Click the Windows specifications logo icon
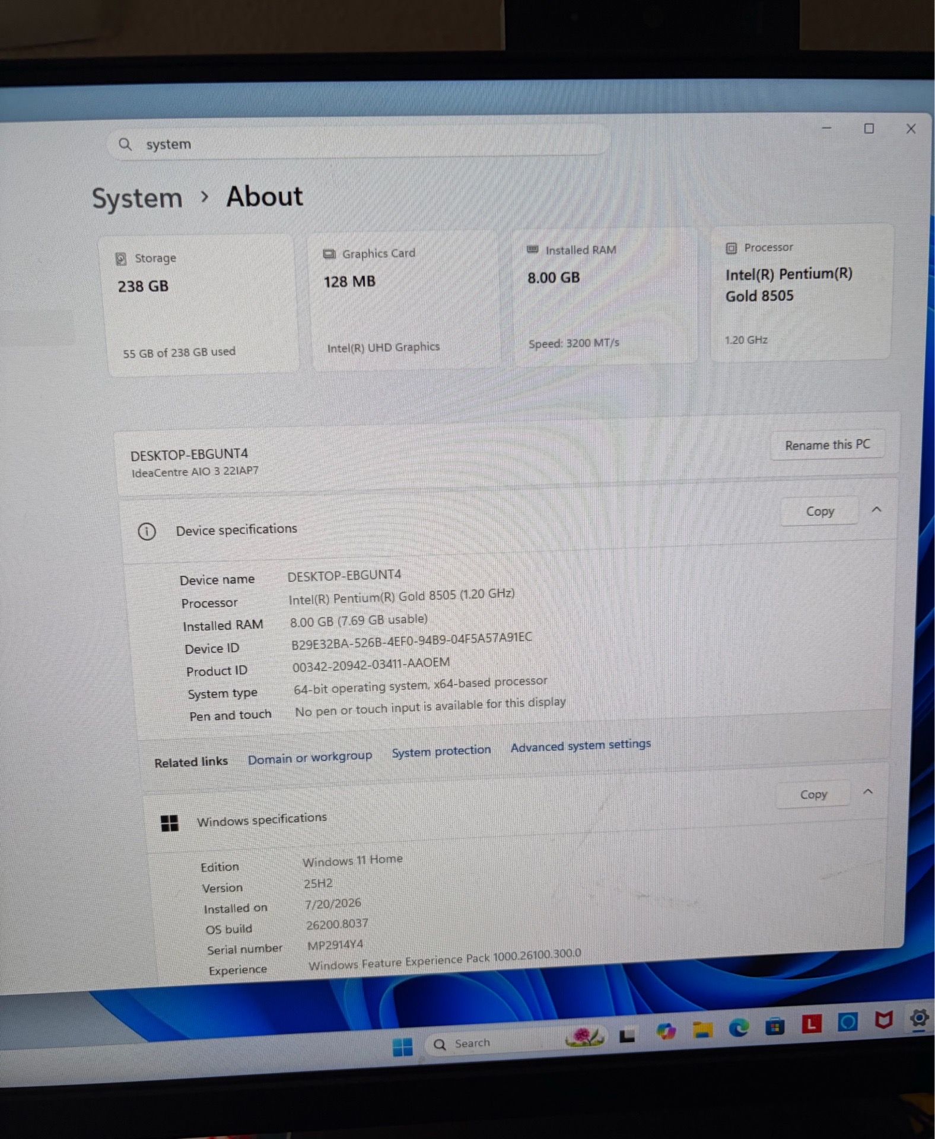 (x=170, y=823)
